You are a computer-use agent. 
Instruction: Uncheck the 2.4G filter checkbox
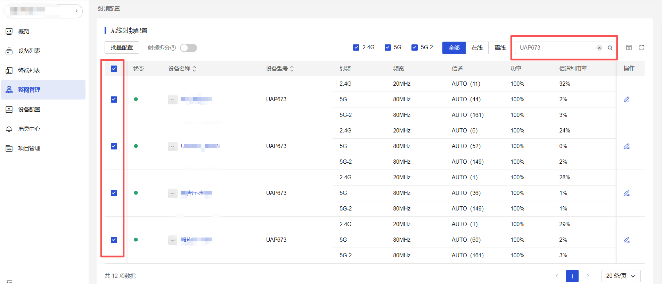[x=356, y=48]
